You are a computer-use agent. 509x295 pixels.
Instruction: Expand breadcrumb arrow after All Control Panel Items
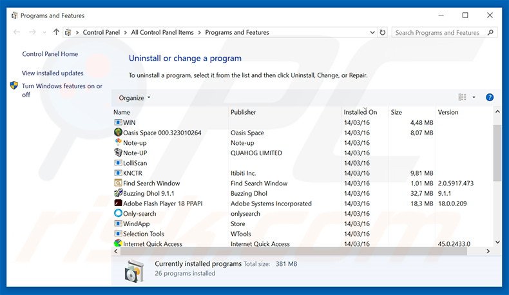(x=199, y=32)
